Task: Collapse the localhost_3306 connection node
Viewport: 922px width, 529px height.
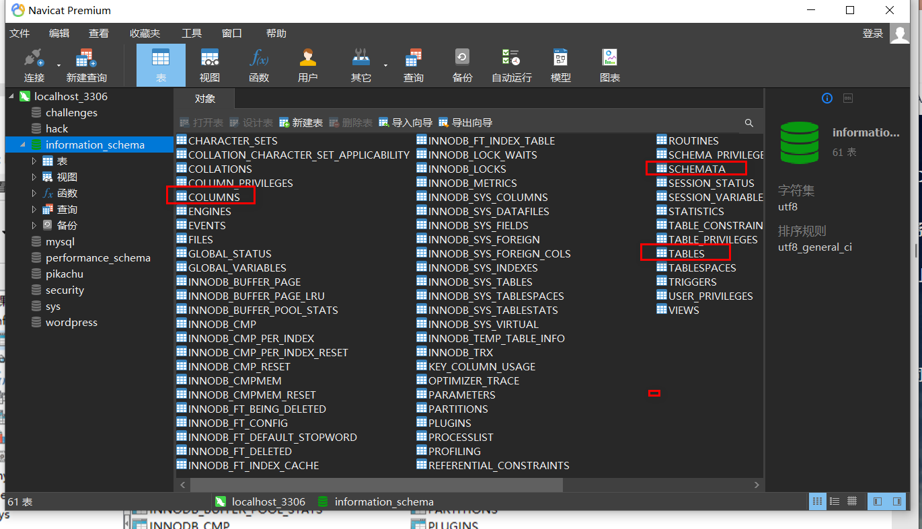Action: click(11, 97)
